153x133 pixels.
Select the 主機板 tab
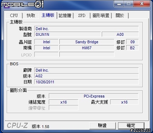pos(48,15)
